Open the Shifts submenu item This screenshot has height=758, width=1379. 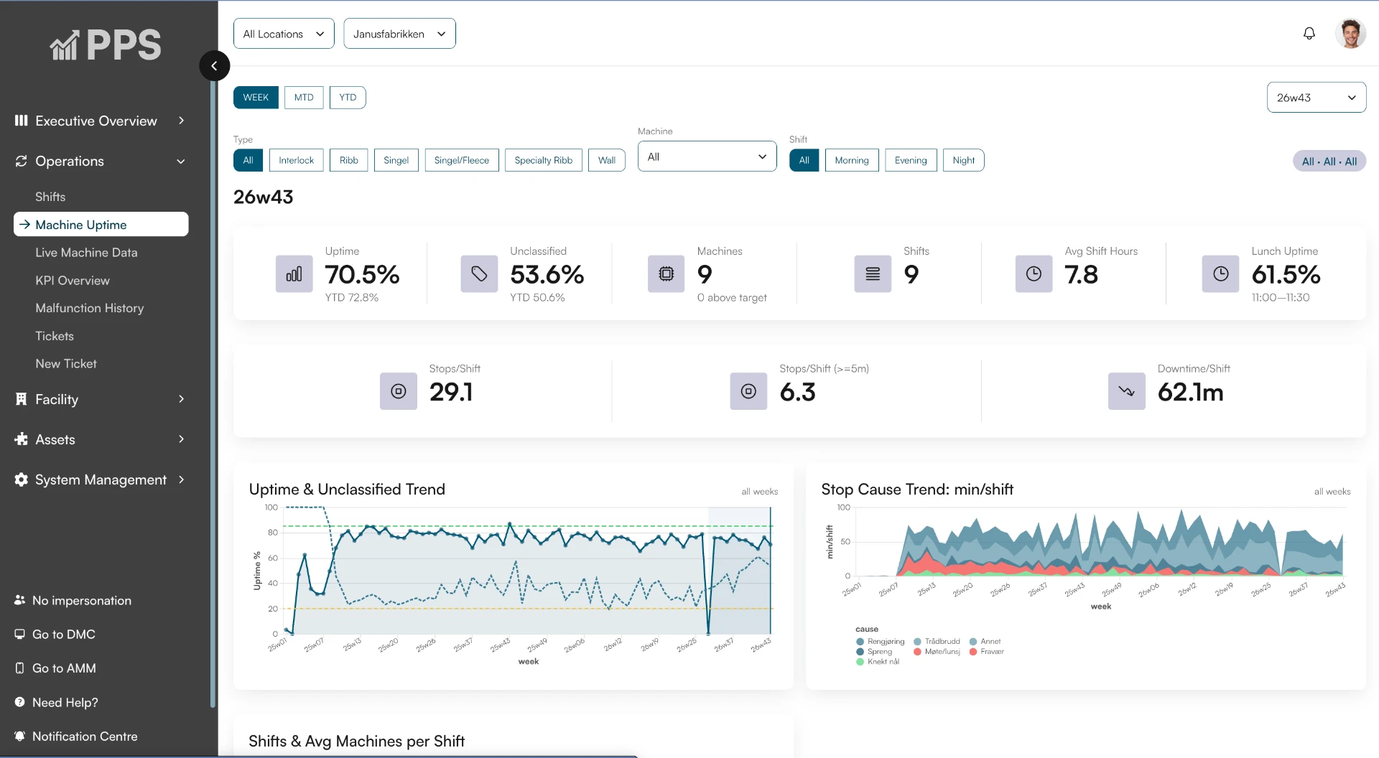pos(50,197)
